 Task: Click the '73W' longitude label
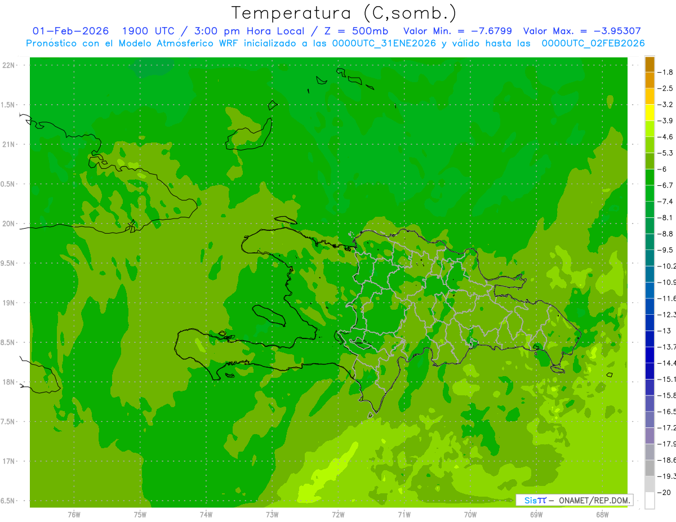click(x=272, y=515)
